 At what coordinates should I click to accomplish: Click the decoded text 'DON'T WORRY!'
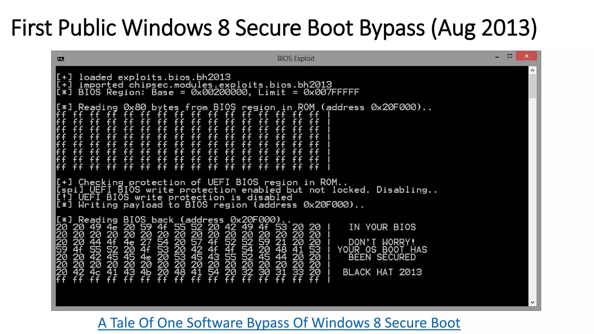[382, 242]
